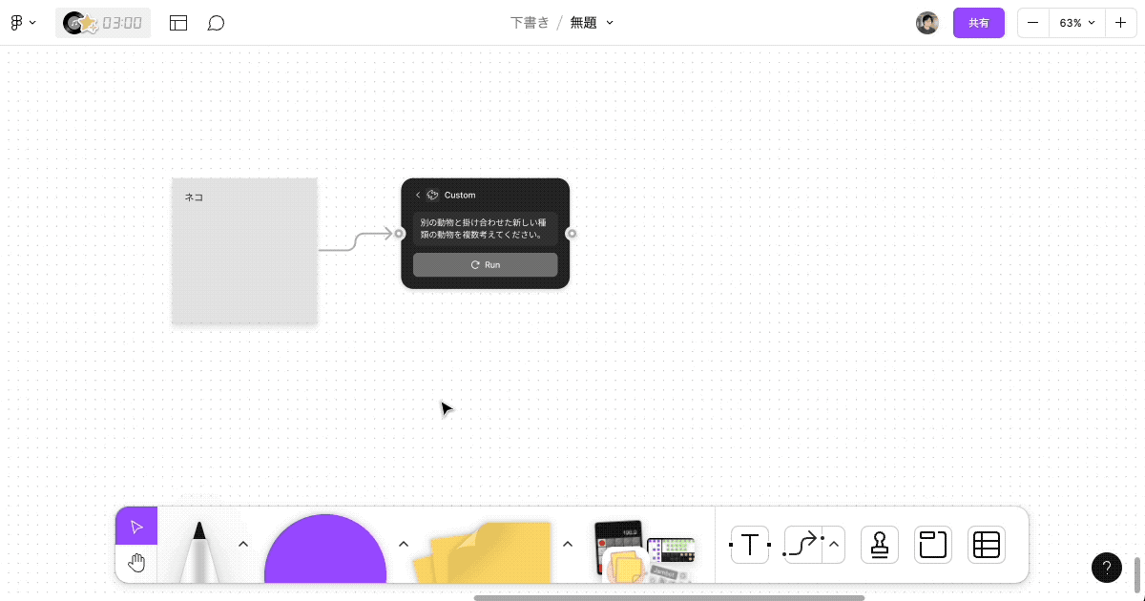Open the comments panel
The width and height of the screenshot is (1145, 601).
[216, 22]
